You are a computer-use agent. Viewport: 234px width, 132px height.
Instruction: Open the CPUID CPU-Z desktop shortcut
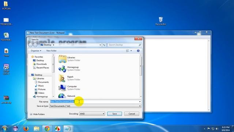tap(6, 70)
